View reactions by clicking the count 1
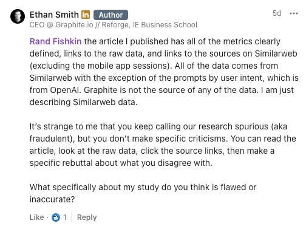Viewport: 306px width, 226px height. pos(65,217)
